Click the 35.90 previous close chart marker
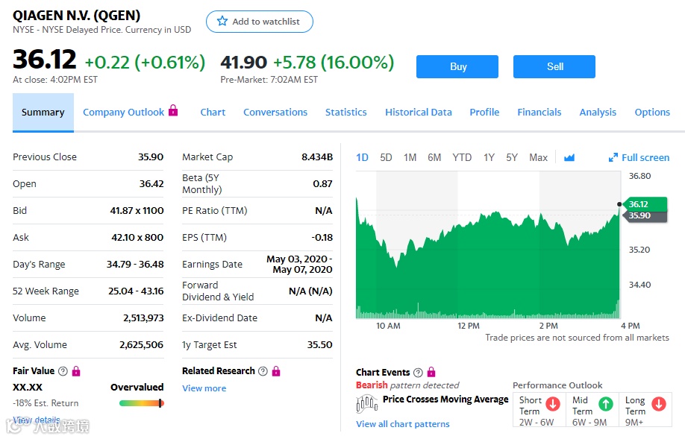 [x=645, y=215]
